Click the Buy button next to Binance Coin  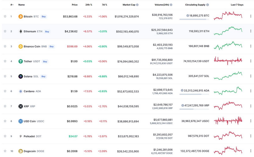tap(51, 47)
